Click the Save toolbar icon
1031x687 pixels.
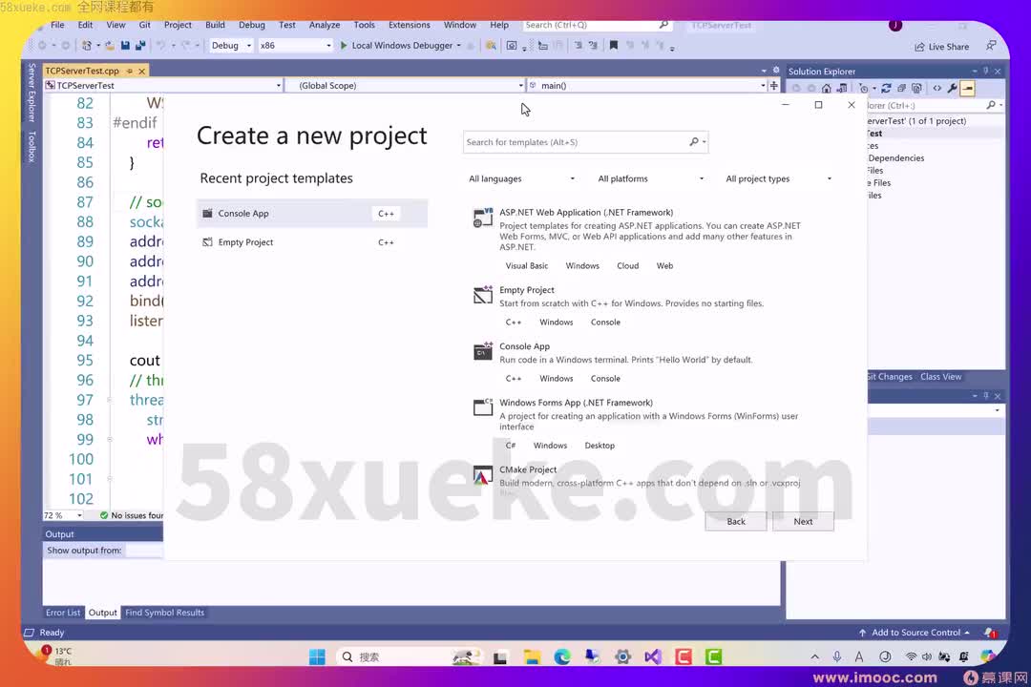[x=125, y=46]
